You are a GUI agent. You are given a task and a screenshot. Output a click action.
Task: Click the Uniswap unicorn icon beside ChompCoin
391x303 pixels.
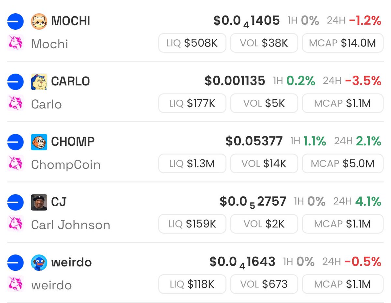pyautogui.click(x=15, y=163)
